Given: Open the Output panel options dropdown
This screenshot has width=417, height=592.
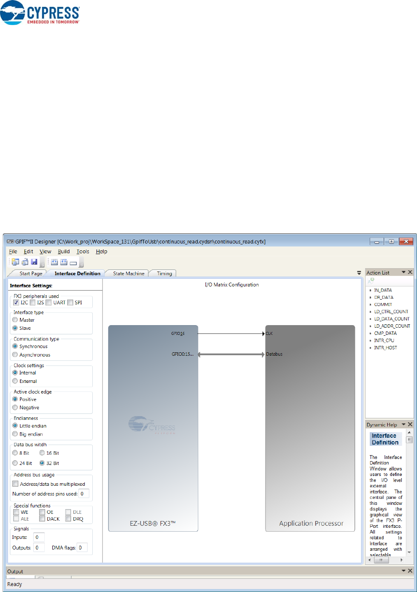Looking at the screenshot, I should point(403,571).
